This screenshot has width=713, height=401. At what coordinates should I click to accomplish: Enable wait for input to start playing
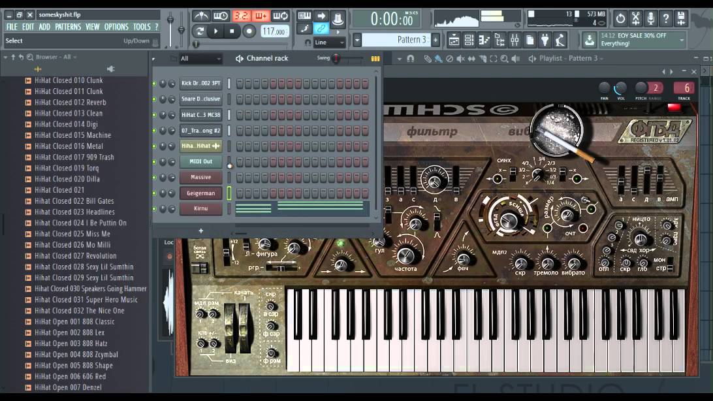point(221,16)
